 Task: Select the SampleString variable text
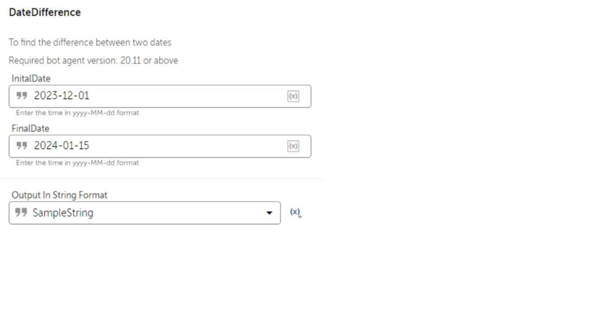point(63,213)
